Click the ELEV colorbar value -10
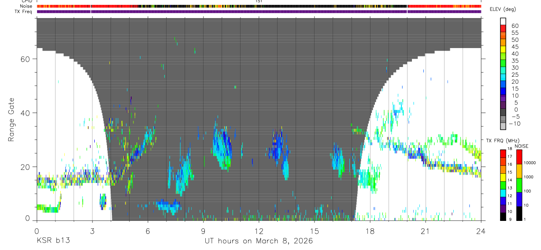The image size is (541, 250). 515,123
